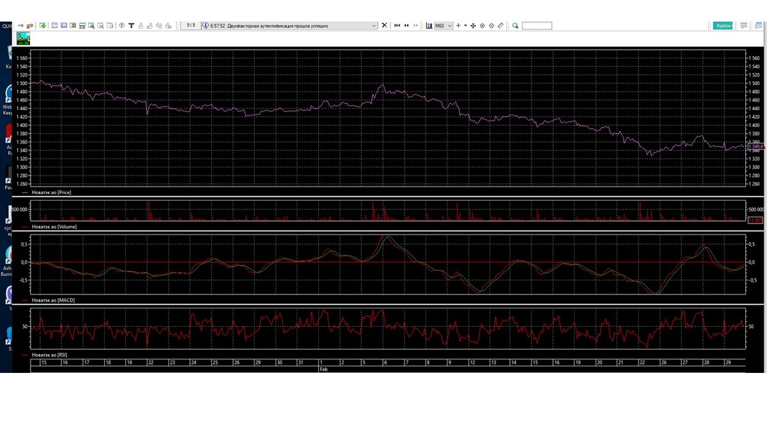The height and width of the screenshot is (431, 767).
Task: Open the rightmost blue messages icon
Action: [759, 26]
